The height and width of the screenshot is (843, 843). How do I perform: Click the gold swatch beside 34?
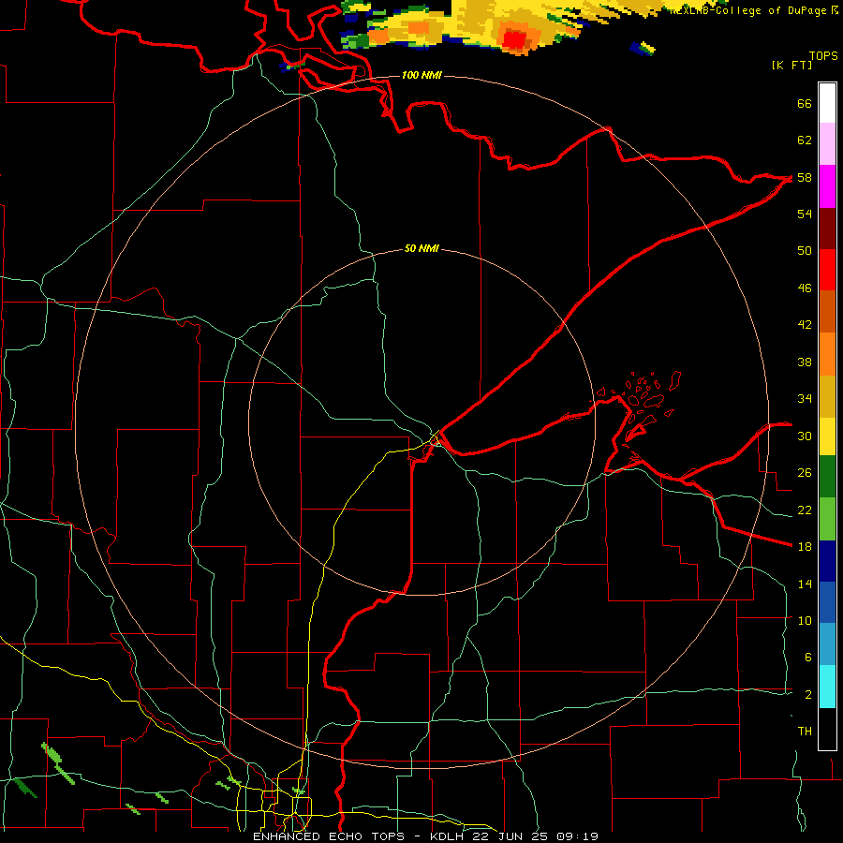[827, 396]
